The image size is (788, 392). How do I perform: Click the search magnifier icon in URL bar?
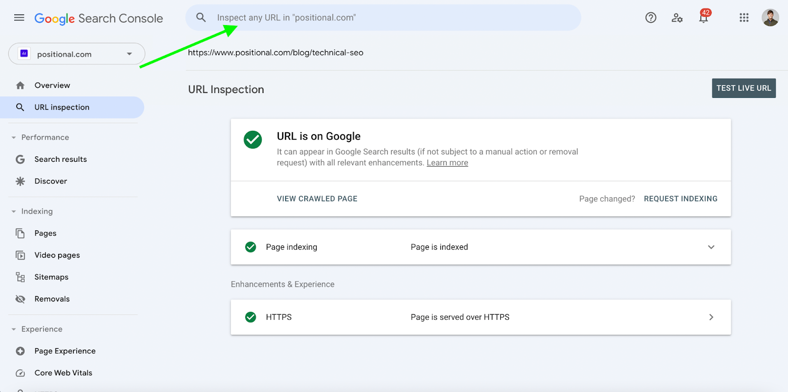[201, 18]
